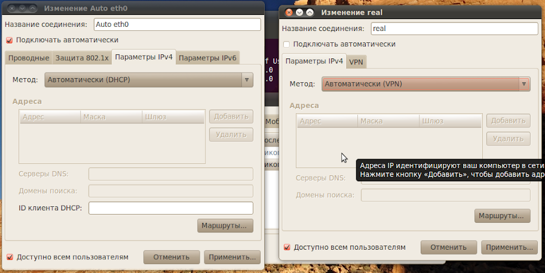
Task: Enable auto-connect checkbox in real window
Action: coord(286,44)
